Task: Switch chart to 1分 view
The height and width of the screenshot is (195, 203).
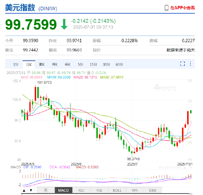Action: 16,64
